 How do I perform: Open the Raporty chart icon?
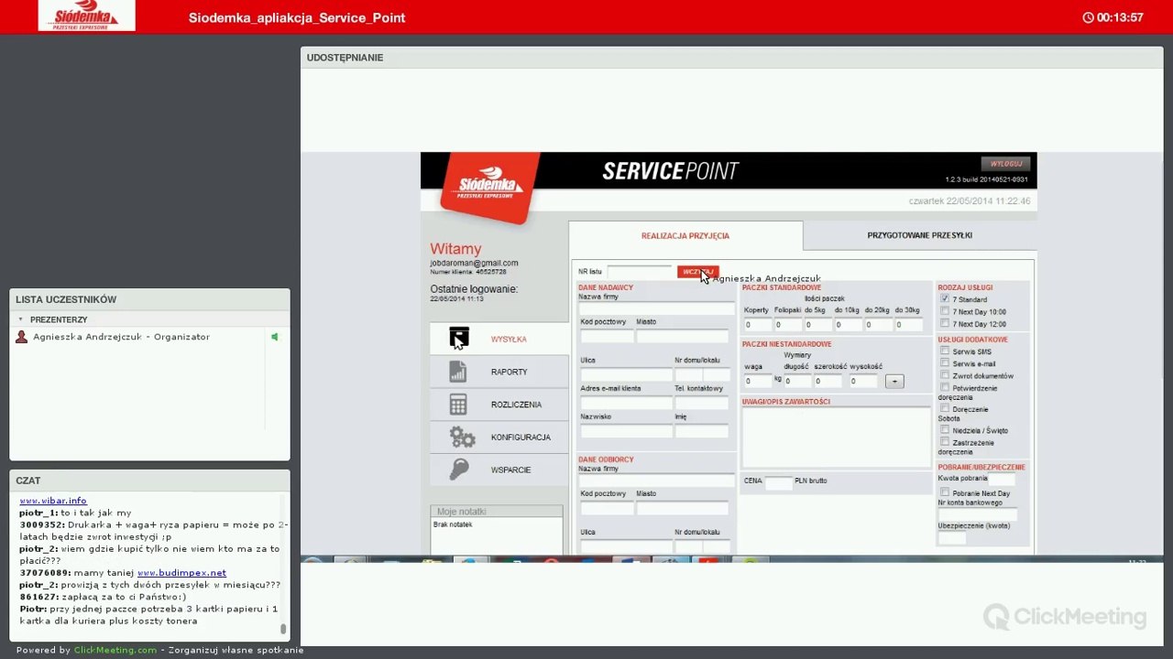(458, 372)
